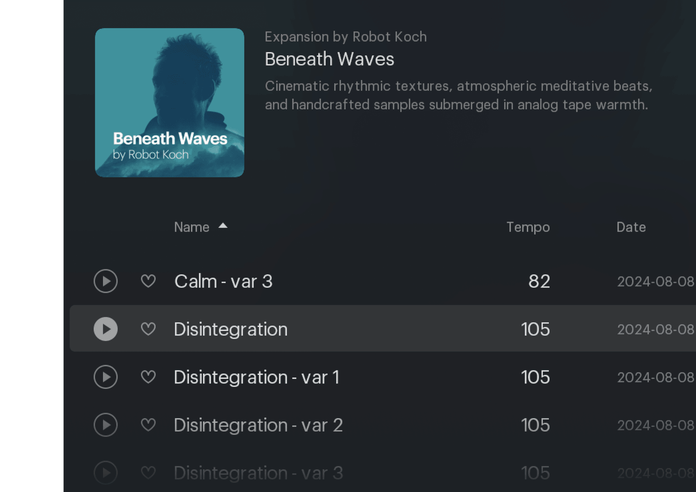Viewport: 696px width, 492px height.
Task: Play the Calm - var 3 preset
Action: pyautogui.click(x=105, y=281)
